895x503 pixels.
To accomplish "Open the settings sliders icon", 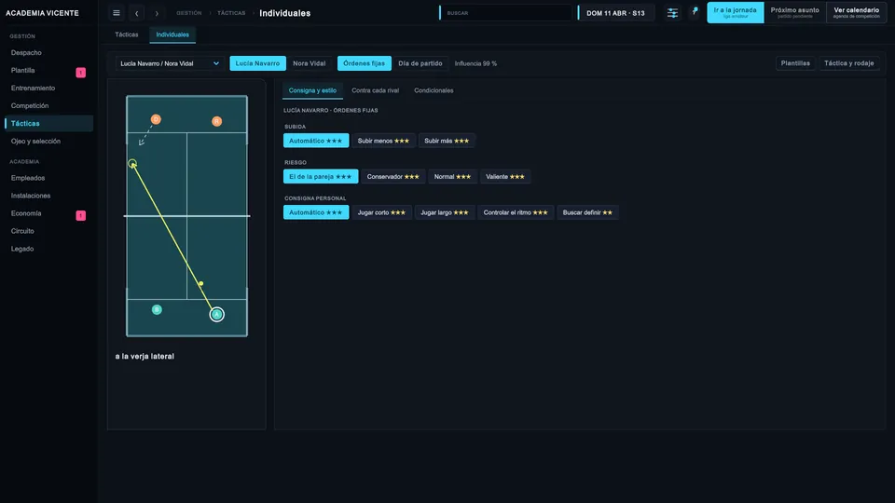I will [672, 13].
